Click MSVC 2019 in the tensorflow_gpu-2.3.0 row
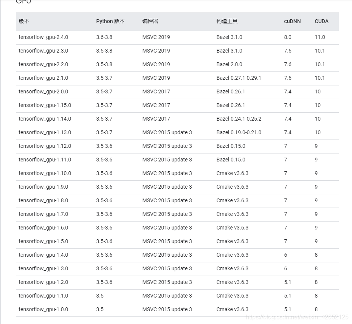This screenshot has width=352, height=324. (156, 51)
